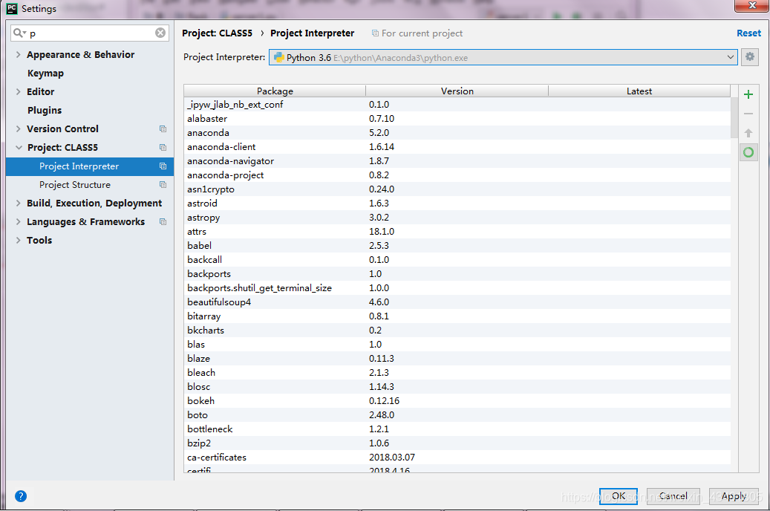
Task: Click the Version column header
Action: 457,91
